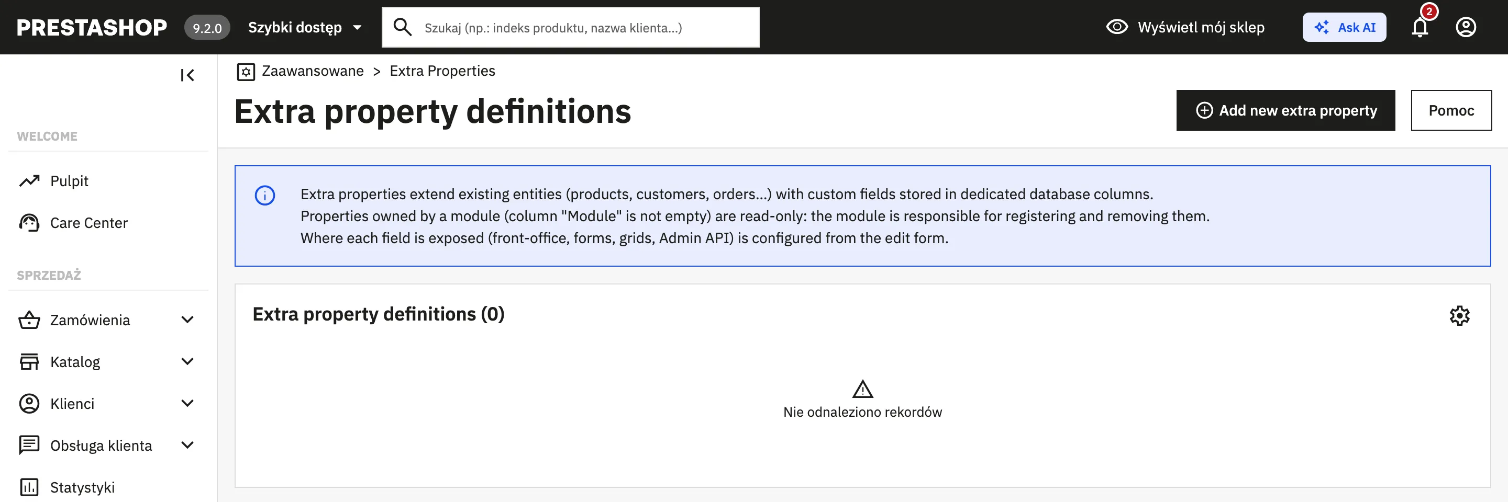
Task: Click the Zaawansowane breadcrumb
Action: click(313, 71)
